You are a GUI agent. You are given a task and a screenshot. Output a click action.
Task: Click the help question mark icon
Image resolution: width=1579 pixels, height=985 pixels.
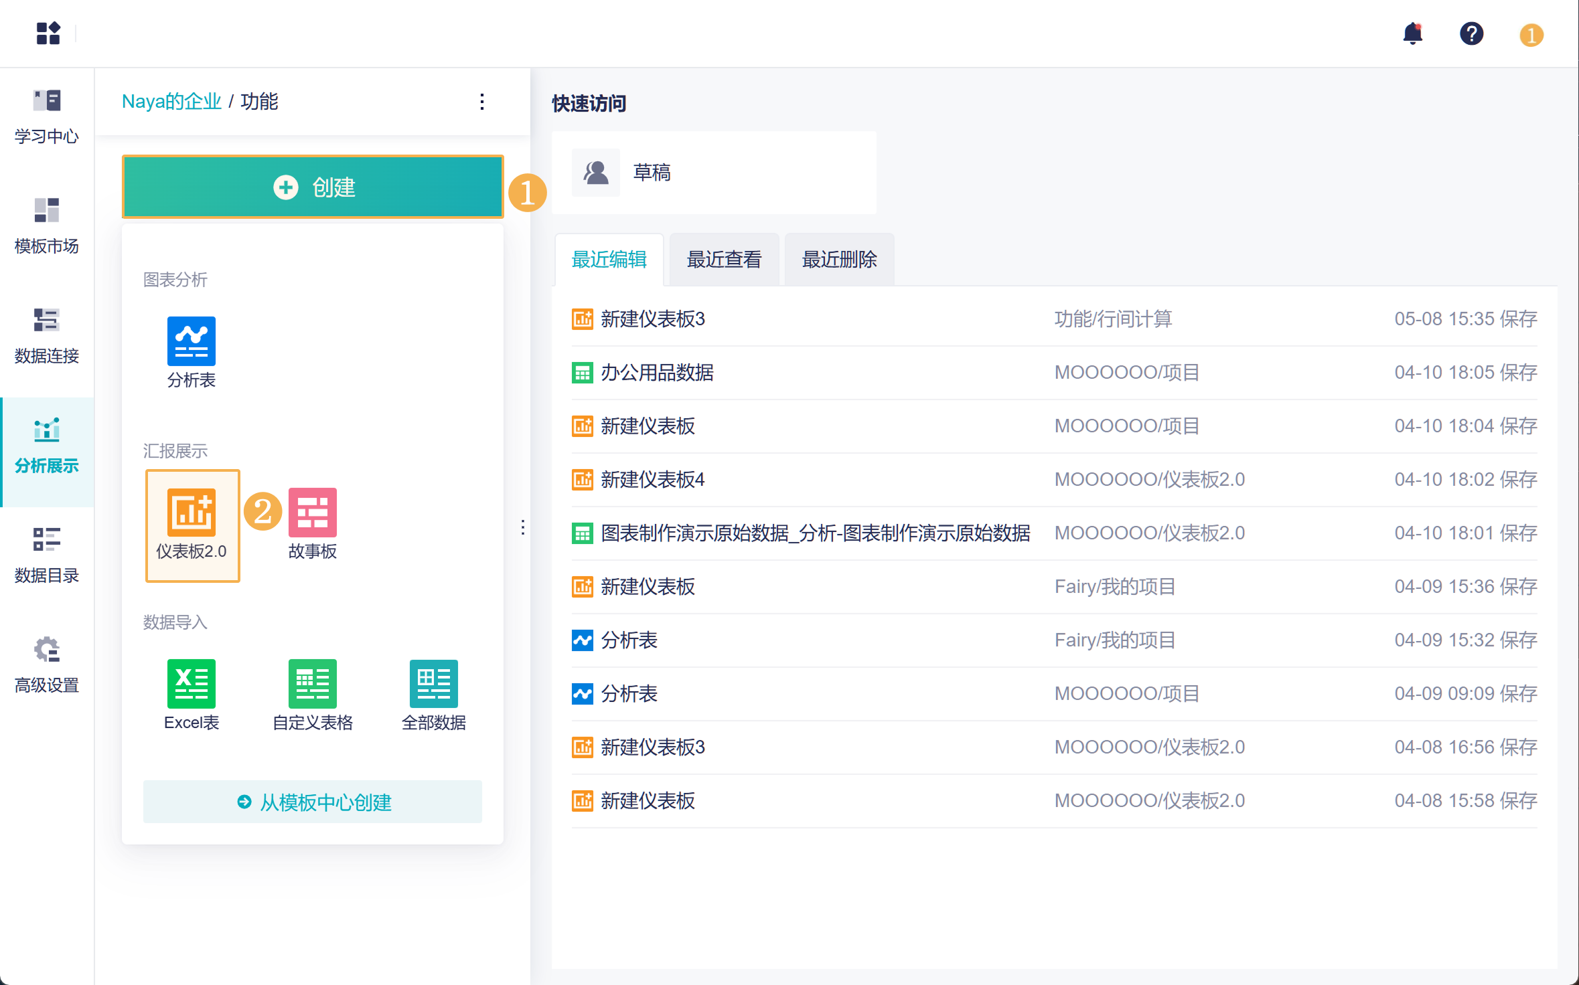tap(1471, 33)
